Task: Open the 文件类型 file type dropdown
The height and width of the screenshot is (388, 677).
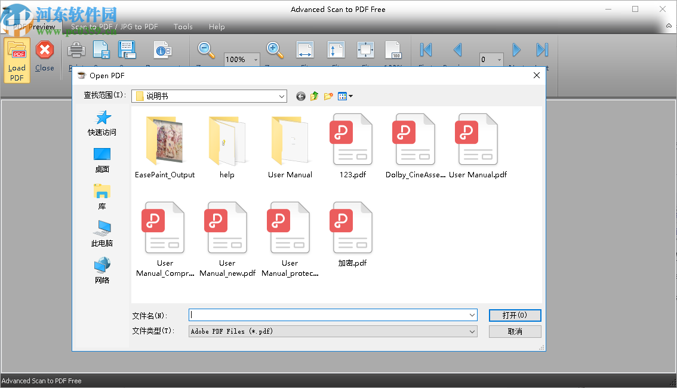Action: point(472,331)
